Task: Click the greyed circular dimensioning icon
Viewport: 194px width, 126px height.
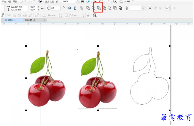Action: (14, 15)
